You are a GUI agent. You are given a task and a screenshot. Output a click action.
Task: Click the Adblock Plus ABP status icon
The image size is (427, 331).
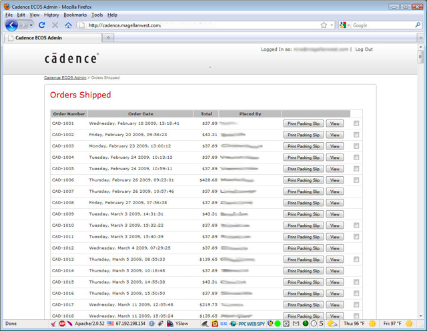[62, 324]
